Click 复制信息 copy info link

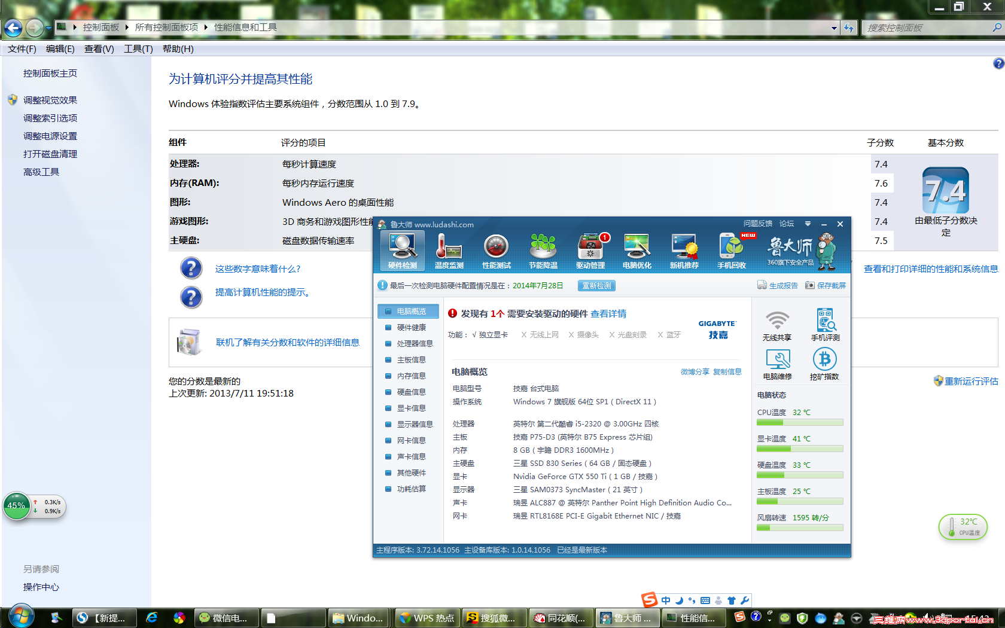click(x=727, y=371)
